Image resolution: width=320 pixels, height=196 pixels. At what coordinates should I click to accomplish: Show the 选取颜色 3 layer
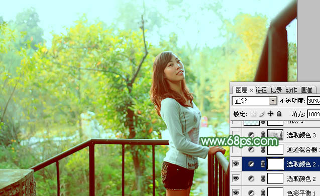pos(236,135)
